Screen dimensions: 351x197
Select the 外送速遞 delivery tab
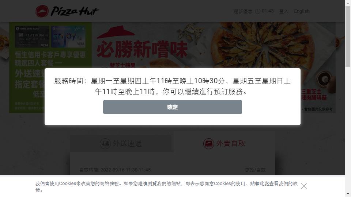pyautogui.click(x=122, y=144)
